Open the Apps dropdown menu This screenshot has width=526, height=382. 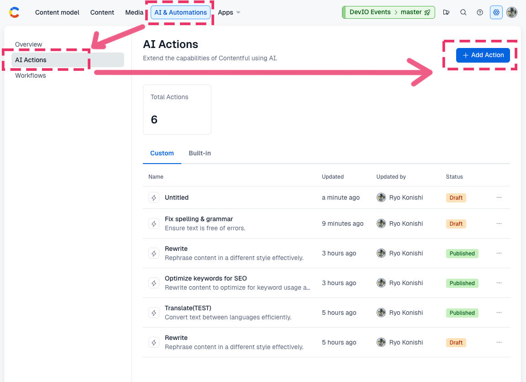point(229,12)
